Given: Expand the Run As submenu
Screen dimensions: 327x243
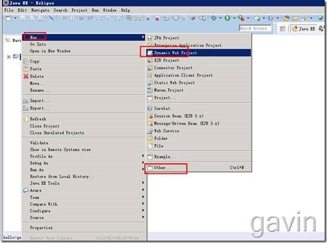Looking at the screenshot, I should pos(83,170).
